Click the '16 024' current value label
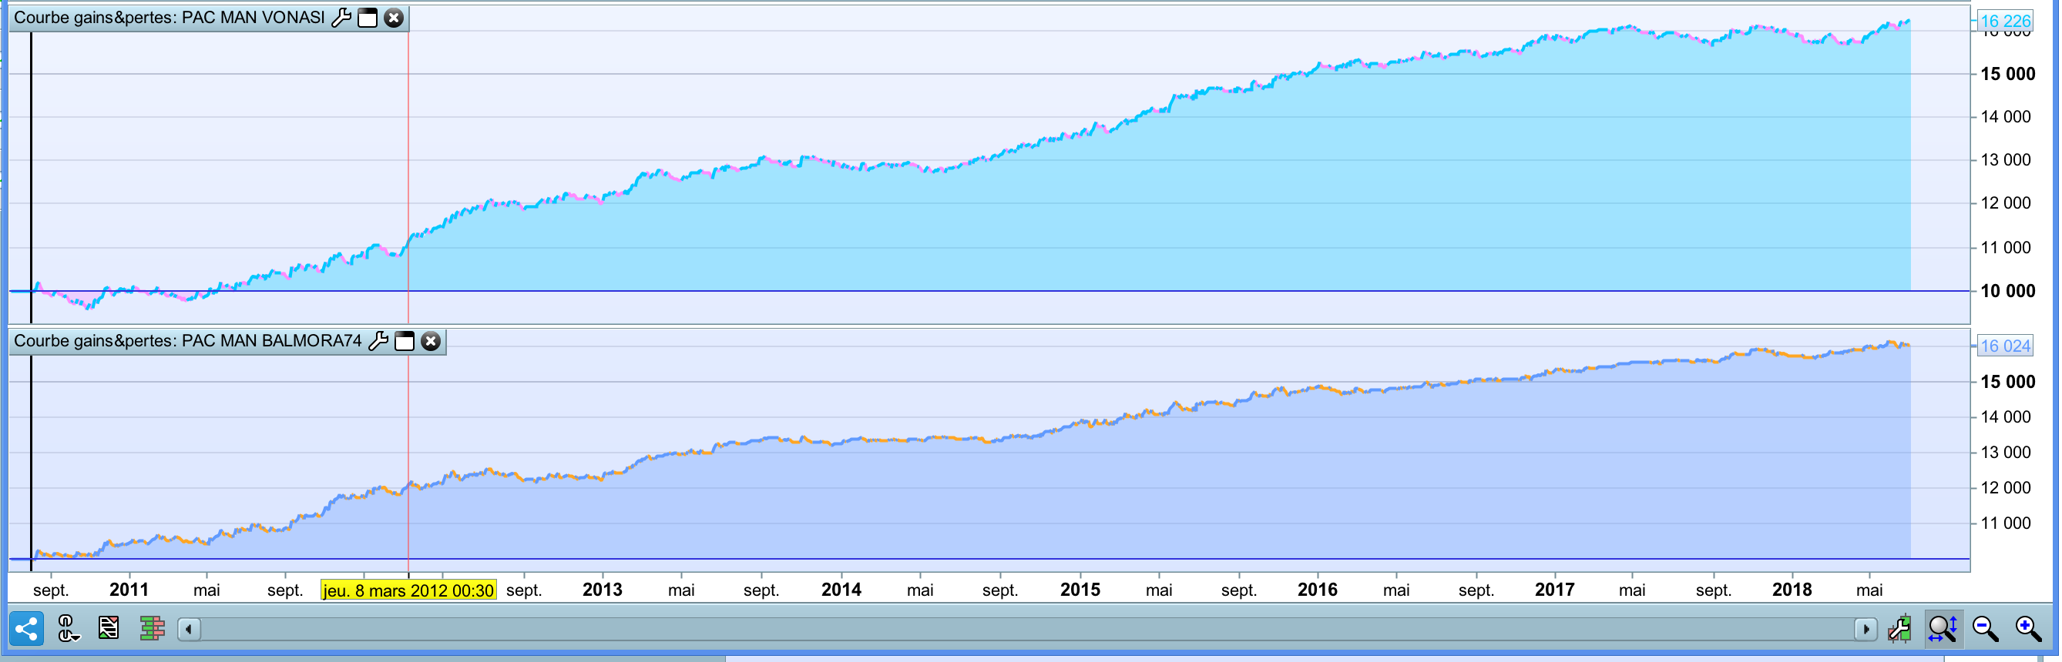Viewport: 2062px width, 662px height. coord(2005,346)
